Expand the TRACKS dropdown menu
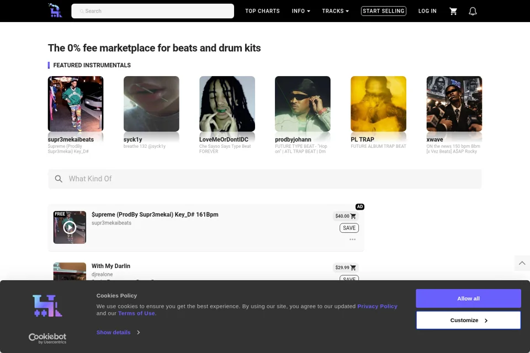 click(335, 11)
